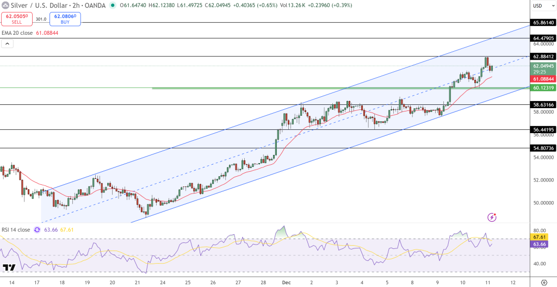Click the 50.00000 price scale label

click(543, 203)
